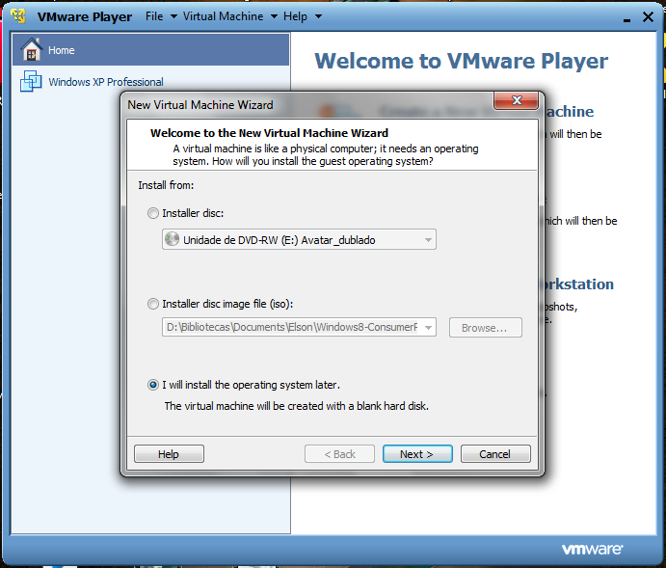Cancel the New Virtual Machine Wizard
The width and height of the screenshot is (666, 568).
495,454
